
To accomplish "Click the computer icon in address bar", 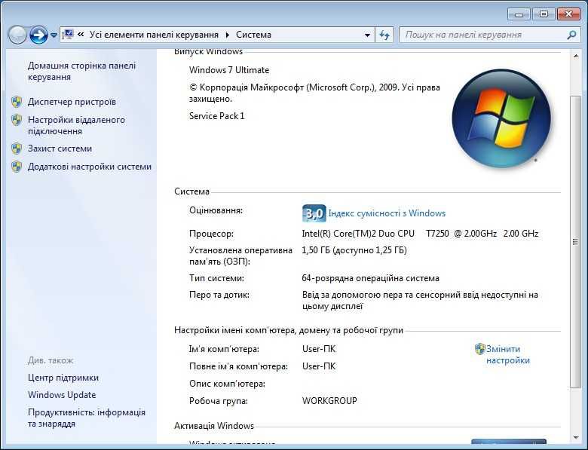I will [68, 35].
